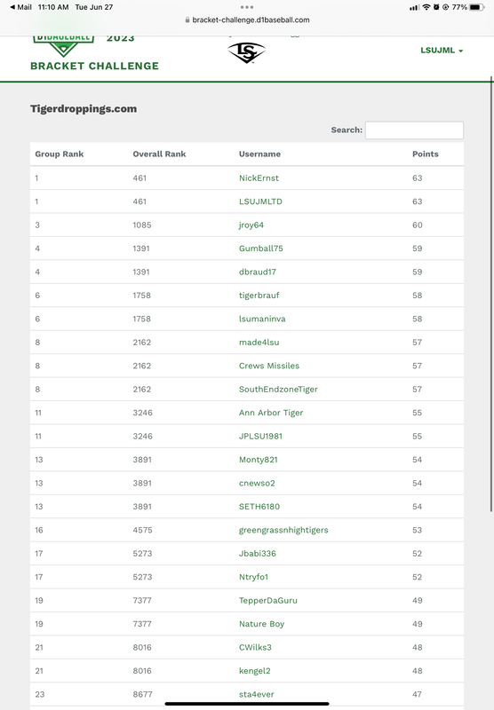
Task: Tap the home indicator bar
Action: tap(247, 704)
